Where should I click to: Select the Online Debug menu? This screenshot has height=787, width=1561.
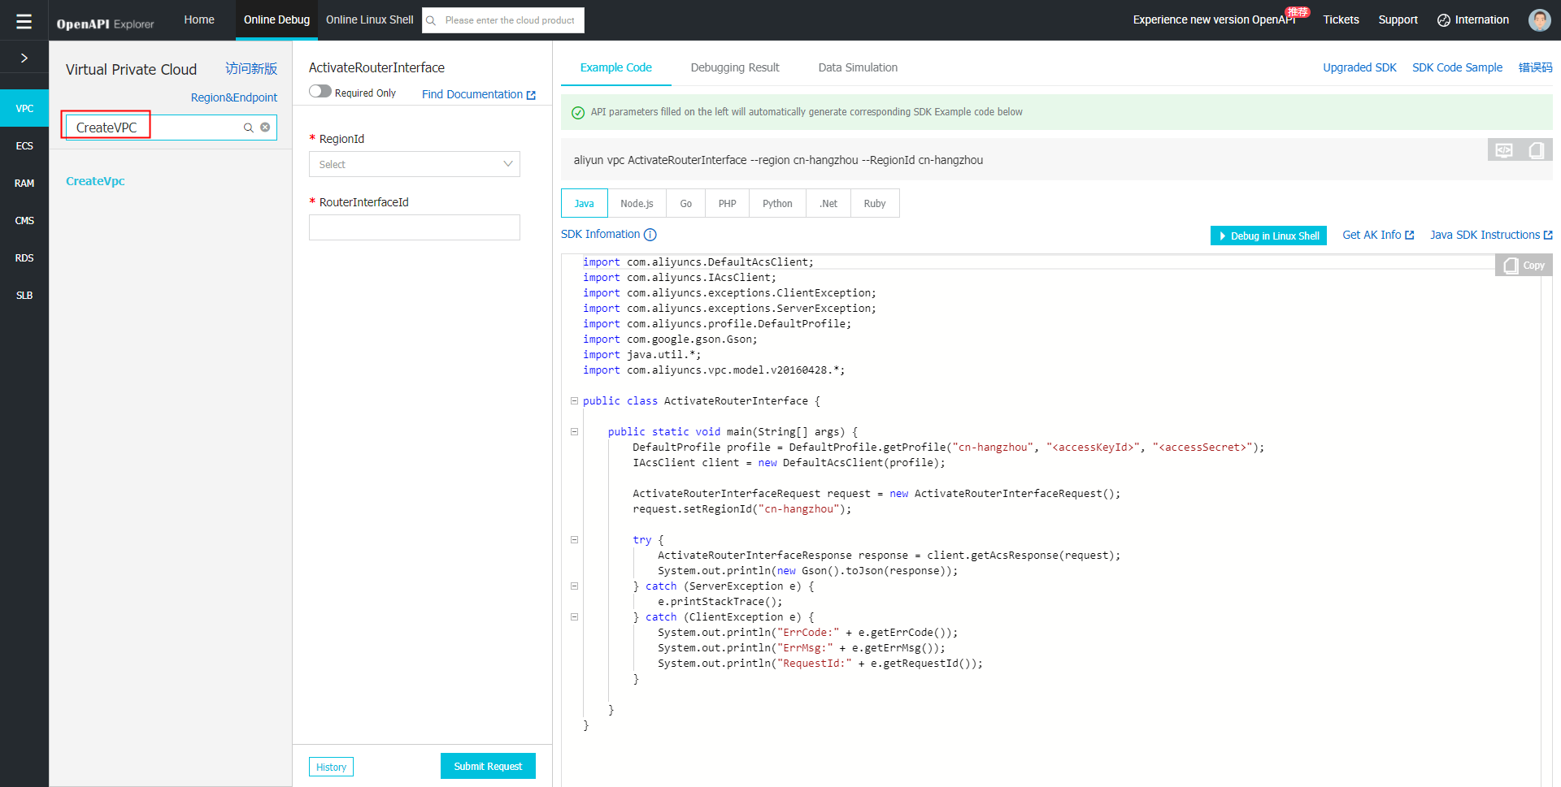pos(276,19)
